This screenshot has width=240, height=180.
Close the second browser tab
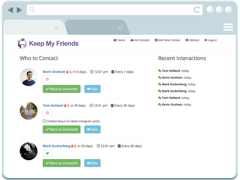point(120,28)
